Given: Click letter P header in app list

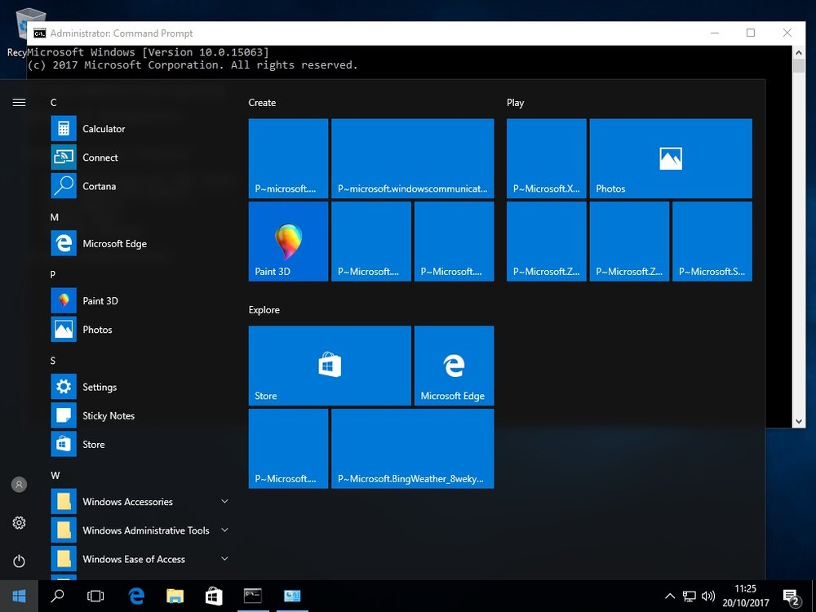Looking at the screenshot, I should click(x=52, y=274).
